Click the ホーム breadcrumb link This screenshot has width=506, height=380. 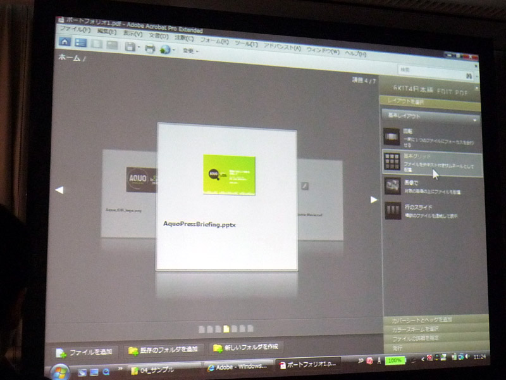click(x=70, y=58)
